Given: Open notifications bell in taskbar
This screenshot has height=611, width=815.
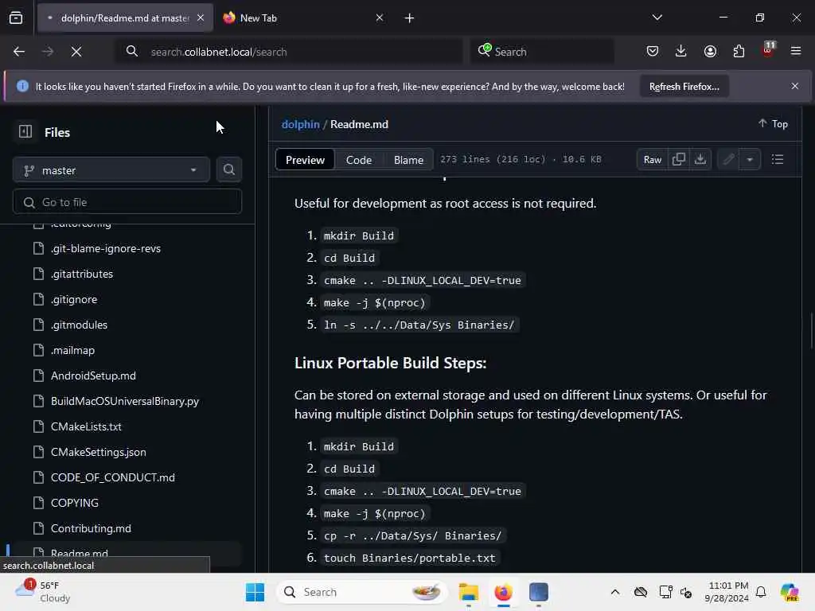Looking at the screenshot, I should pyautogui.click(x=761, y=592).
